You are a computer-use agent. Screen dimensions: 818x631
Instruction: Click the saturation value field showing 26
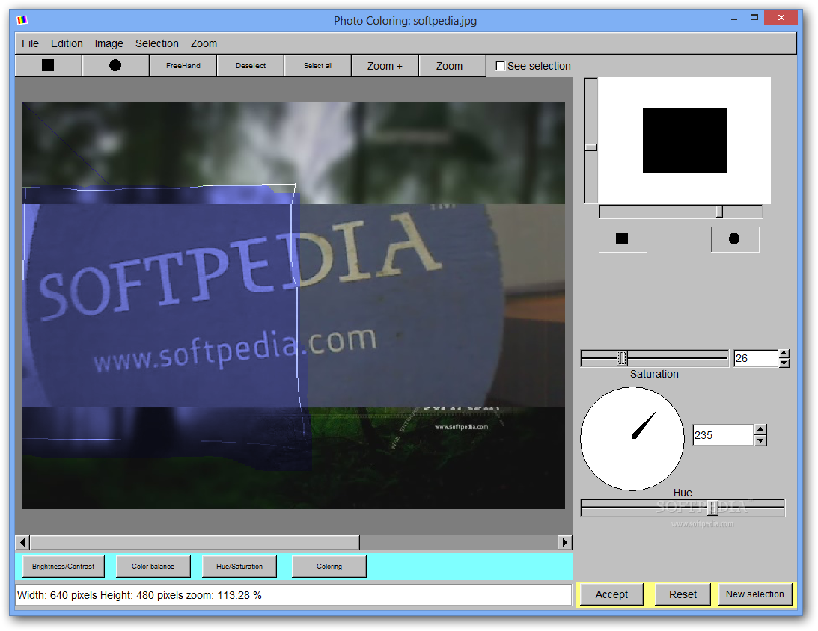755,358
